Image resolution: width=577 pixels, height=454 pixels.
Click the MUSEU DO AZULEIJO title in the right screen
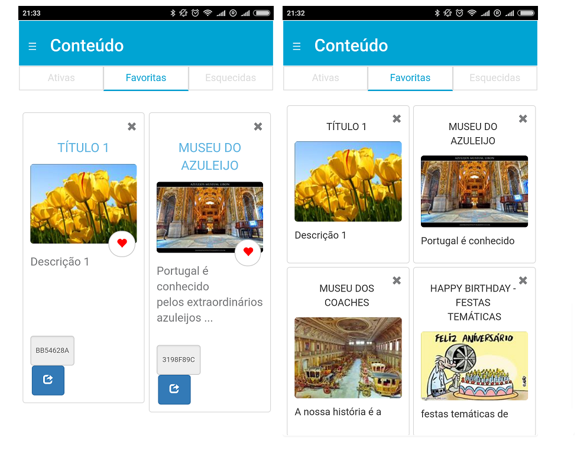point(473,134)
